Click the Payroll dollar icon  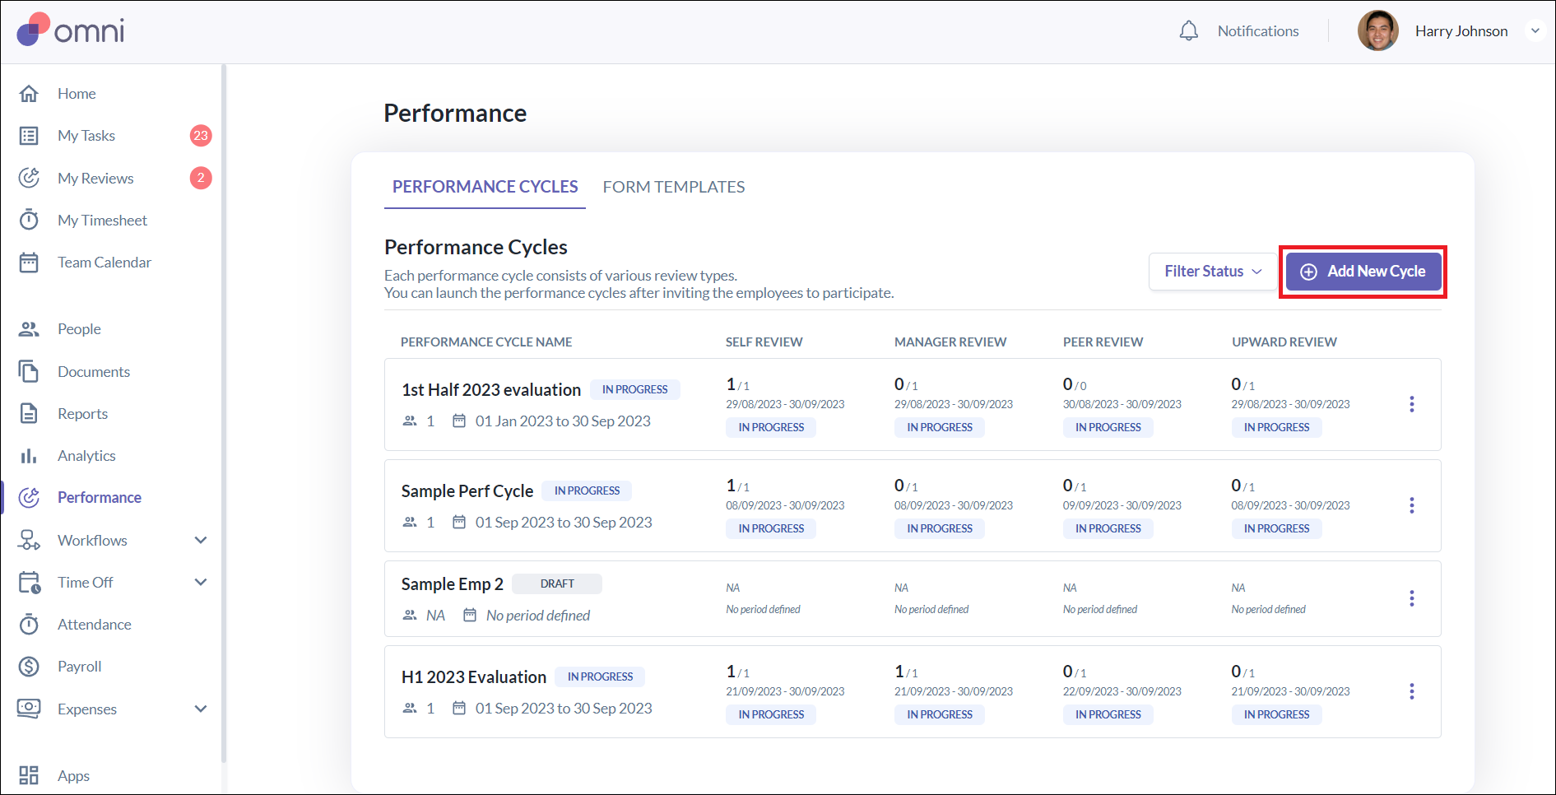[29, 667]
